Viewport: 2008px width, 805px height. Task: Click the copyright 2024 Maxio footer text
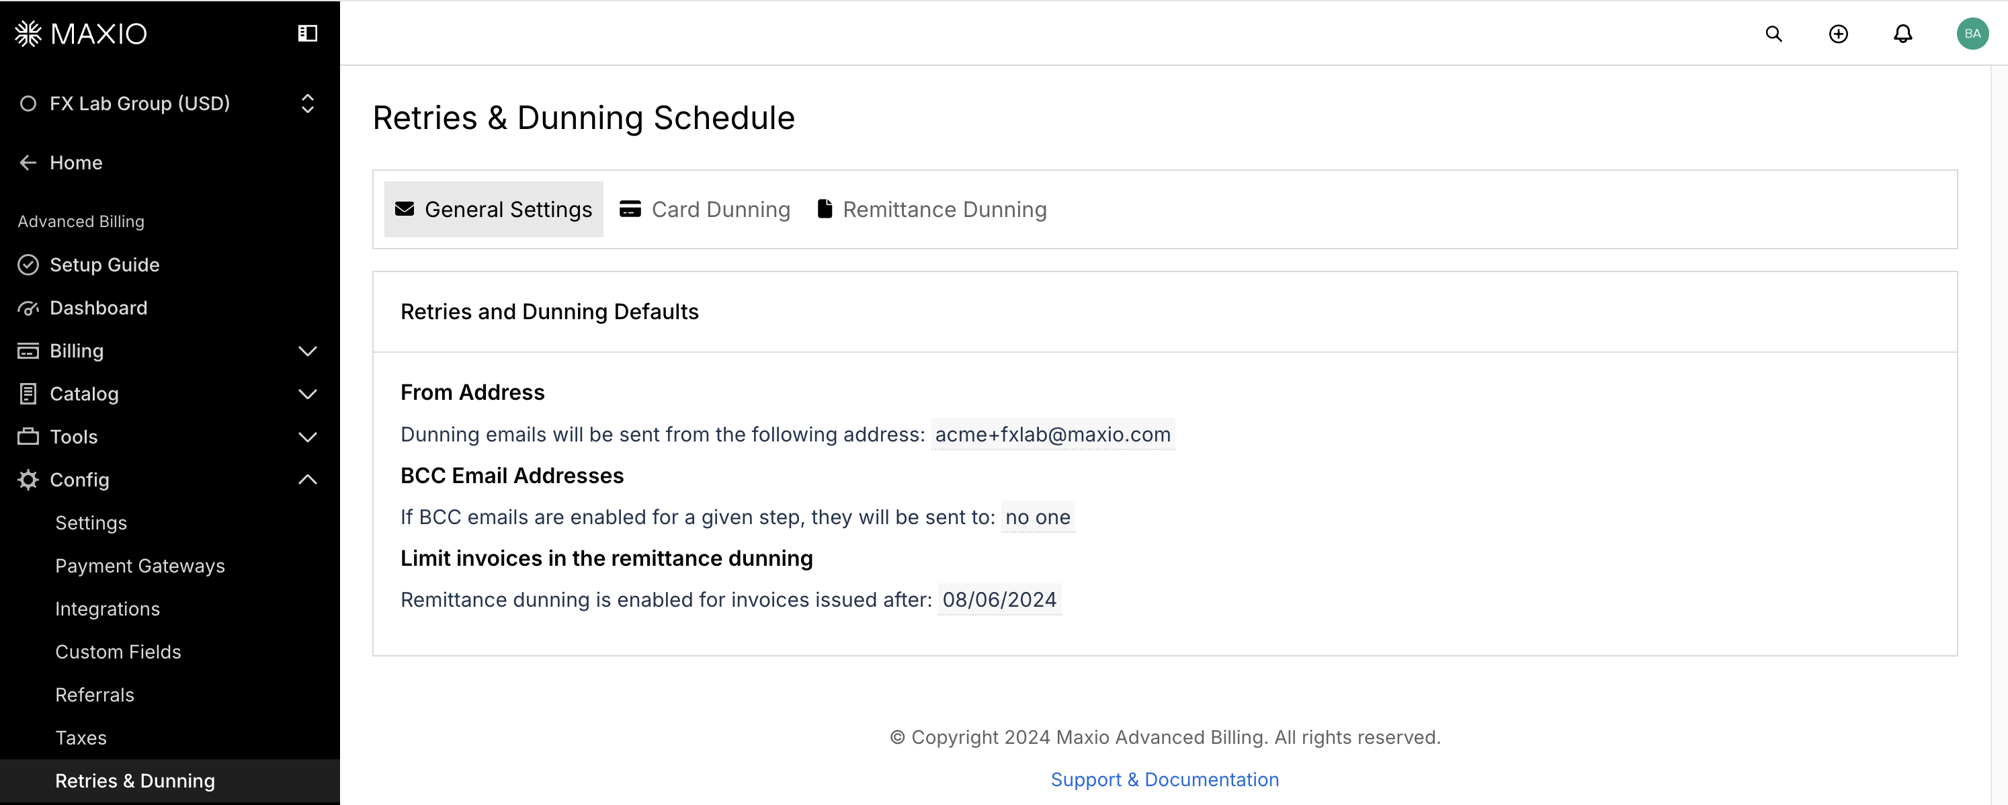(x=1165, y=737)
